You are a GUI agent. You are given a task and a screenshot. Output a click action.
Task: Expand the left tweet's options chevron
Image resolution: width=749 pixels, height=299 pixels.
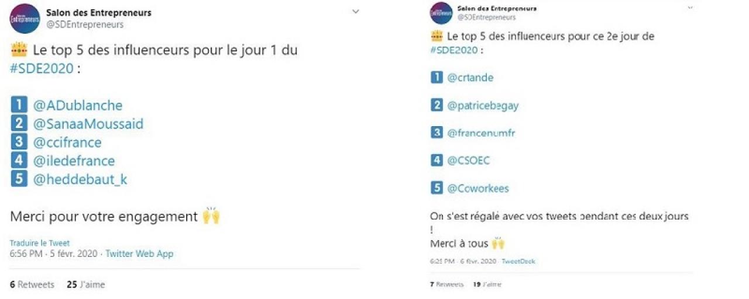[x=355, y=12]
